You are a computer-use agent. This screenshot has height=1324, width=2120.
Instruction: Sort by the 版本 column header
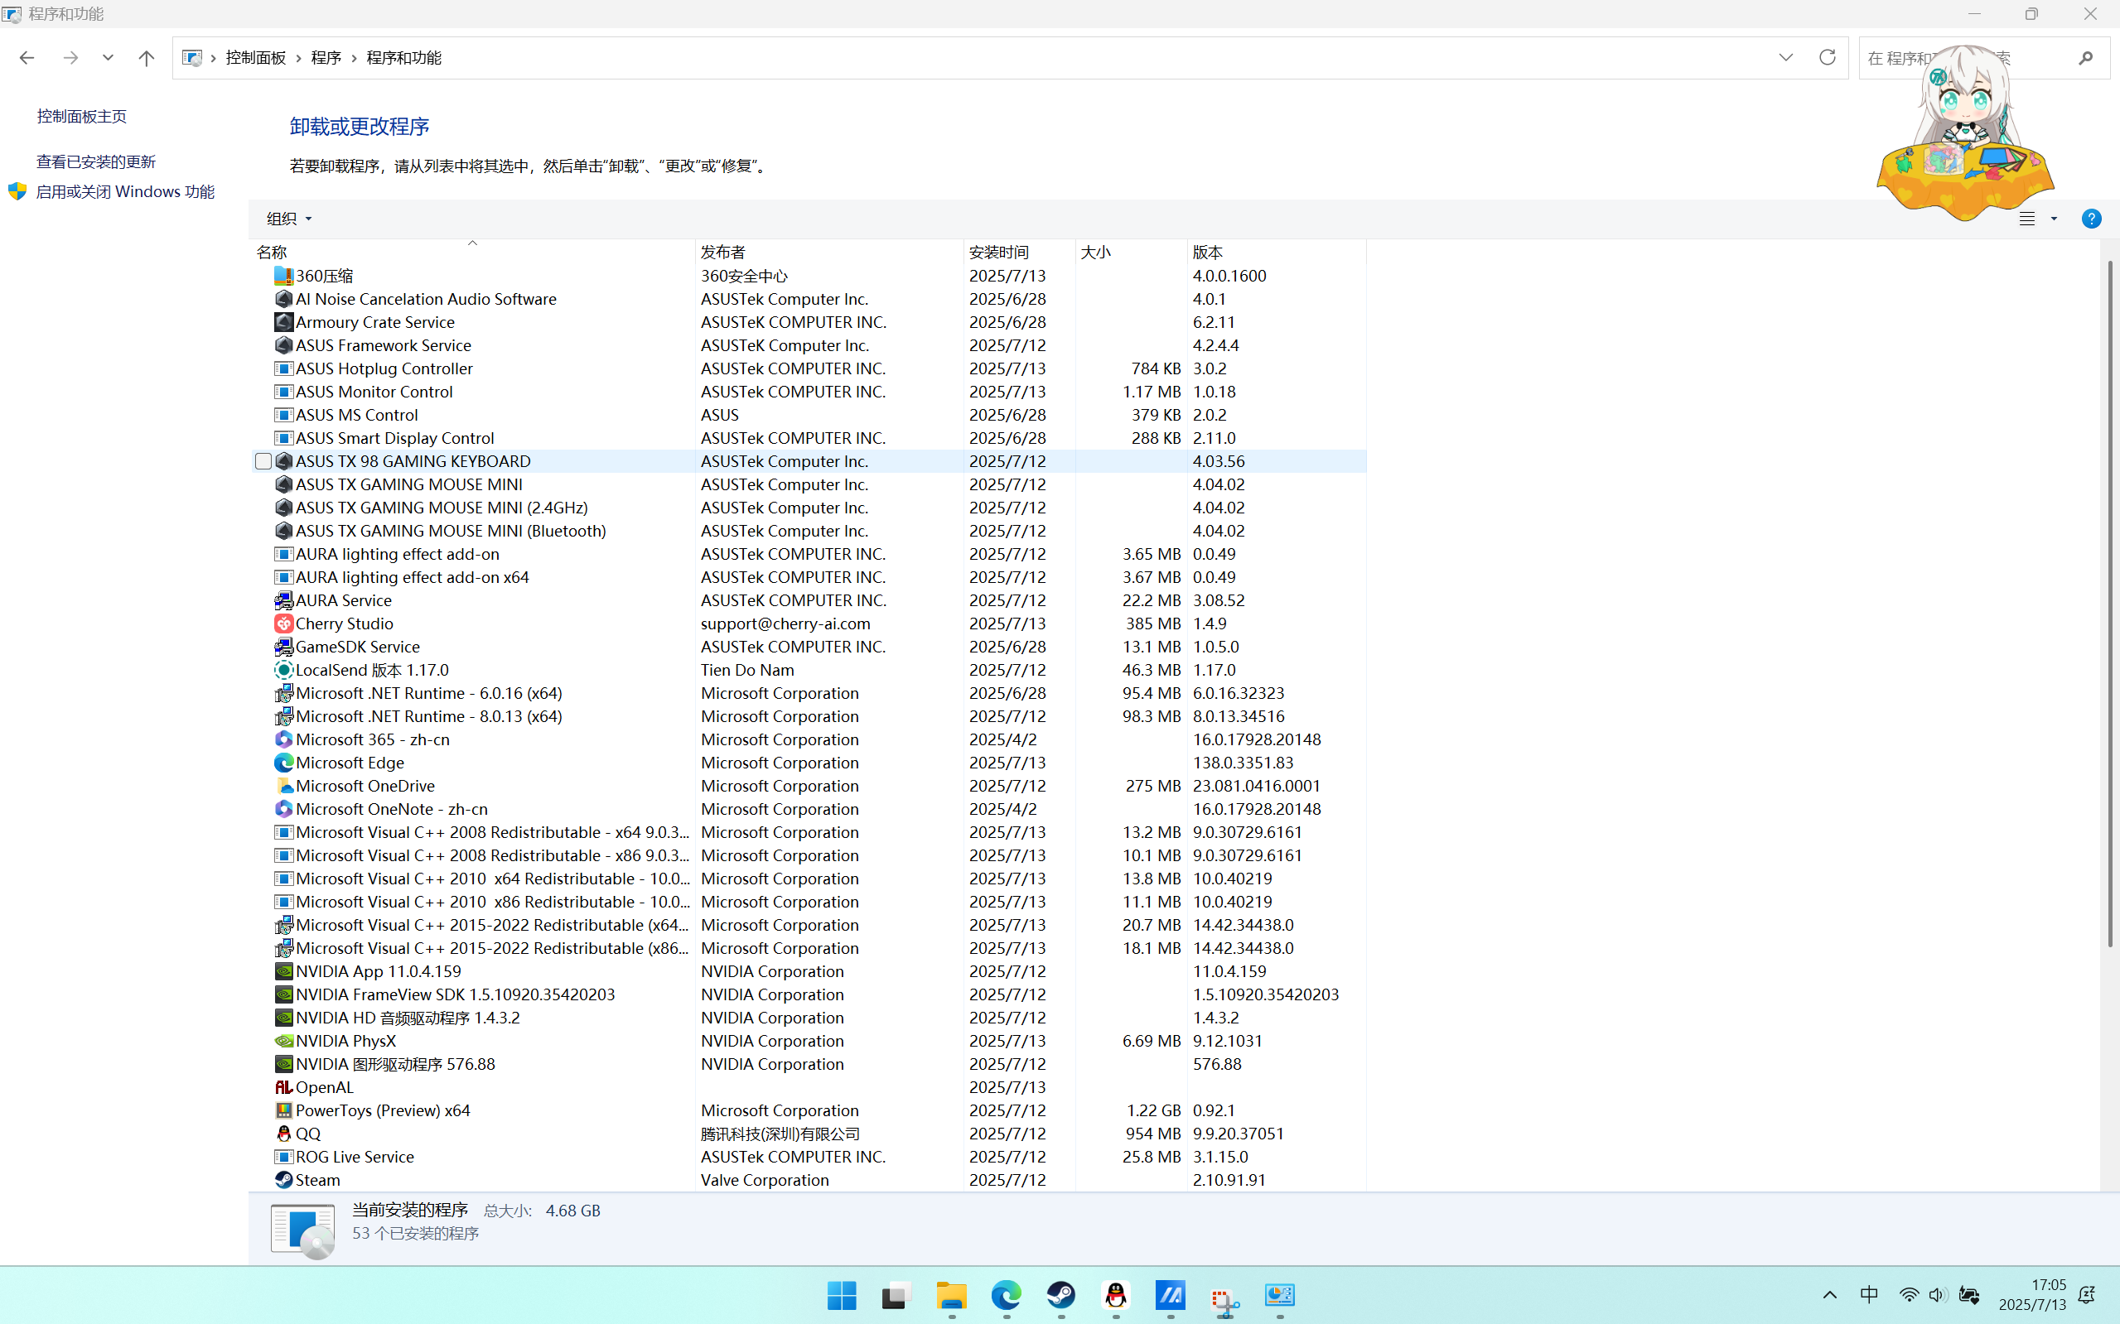pyautogui.click(x=1277, y=253)
